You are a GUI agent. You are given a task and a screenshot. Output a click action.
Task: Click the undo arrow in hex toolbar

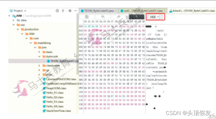[103, 17]
